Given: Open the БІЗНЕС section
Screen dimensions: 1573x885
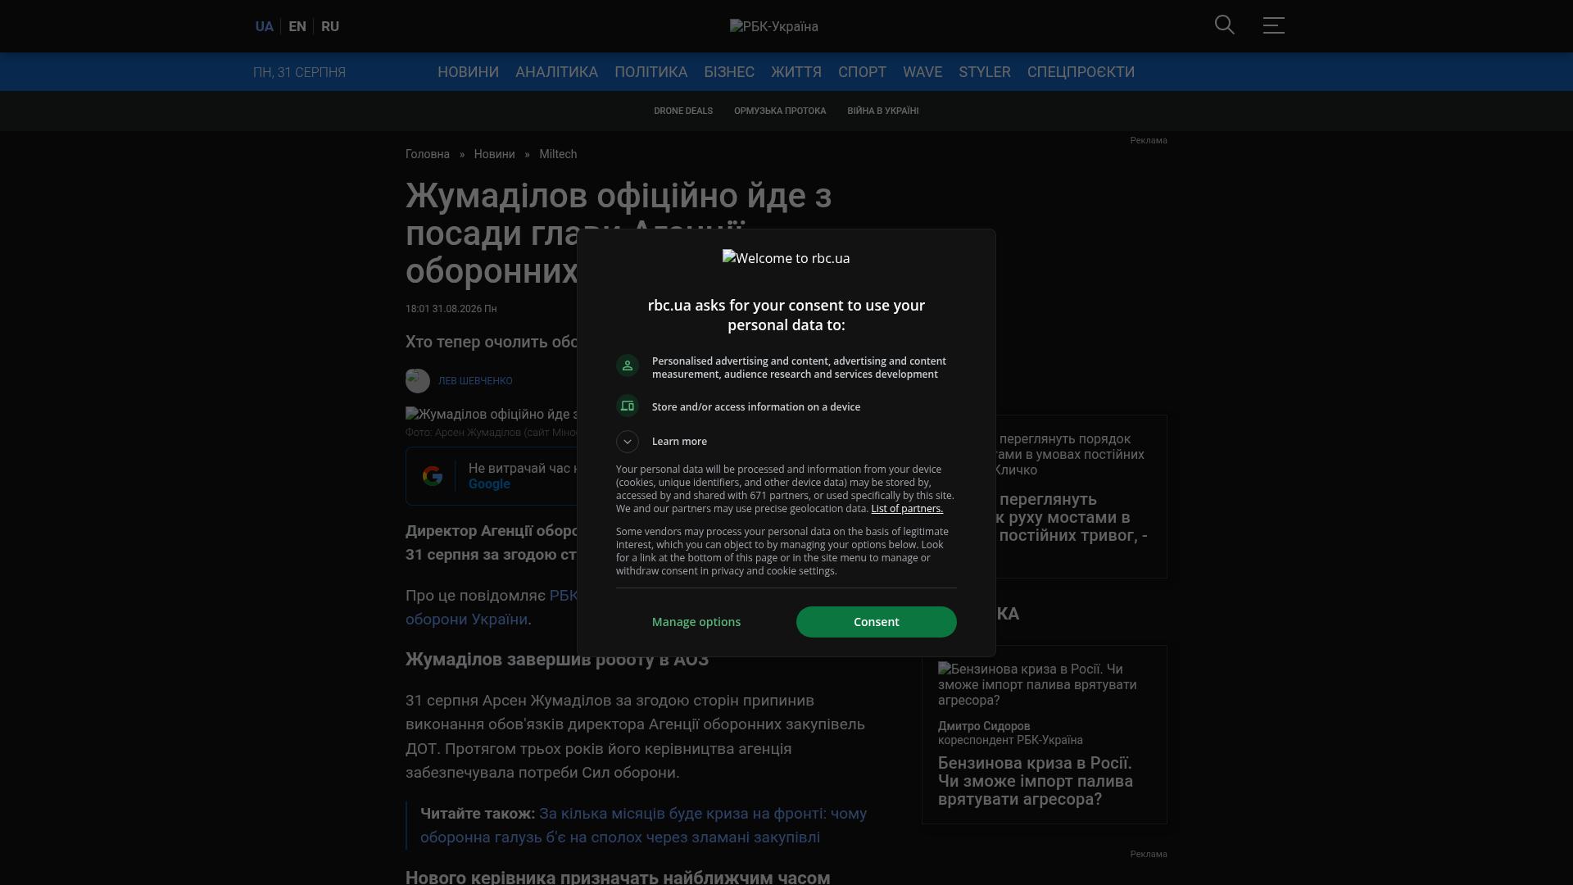Looking at the screenshot, I should pos(729,72).
